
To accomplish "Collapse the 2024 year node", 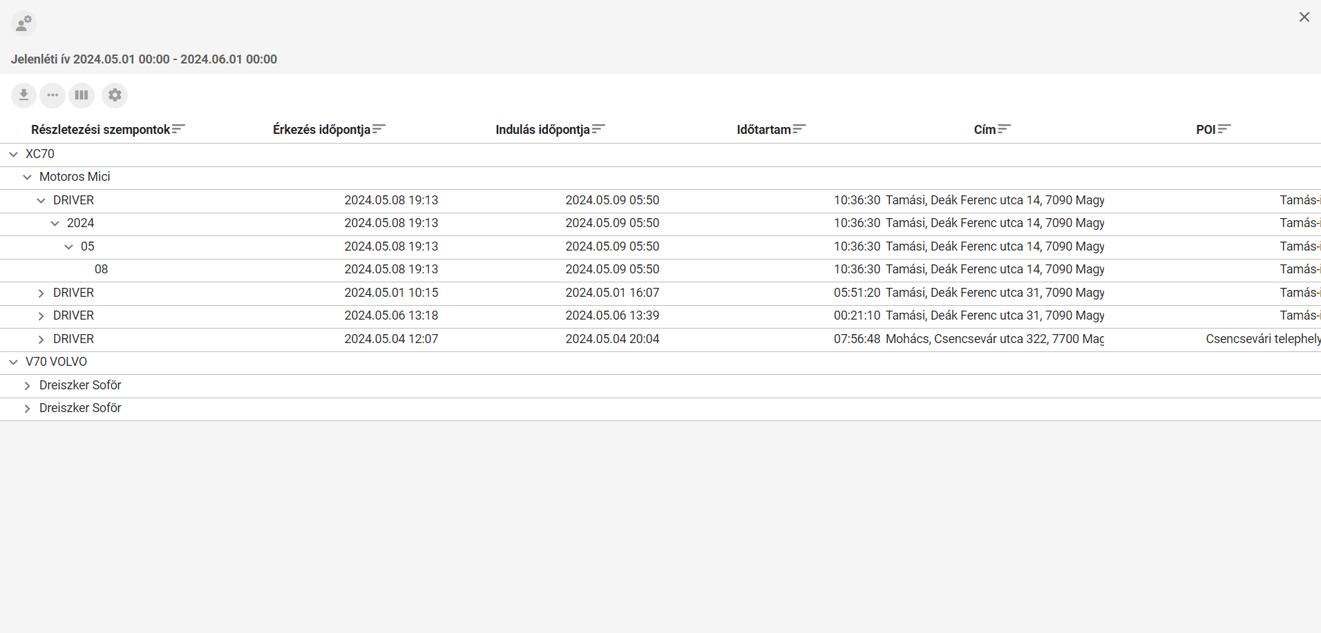I will pyautogui.click(x=55, y=224).
